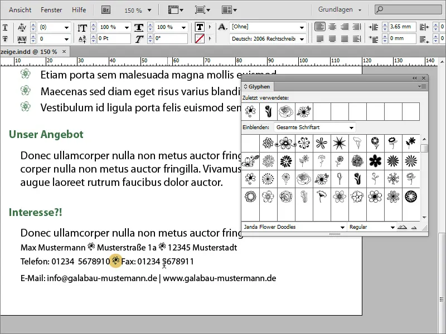
Task: Open Adobe Bridge with the Br button
Action: [106, 10]
